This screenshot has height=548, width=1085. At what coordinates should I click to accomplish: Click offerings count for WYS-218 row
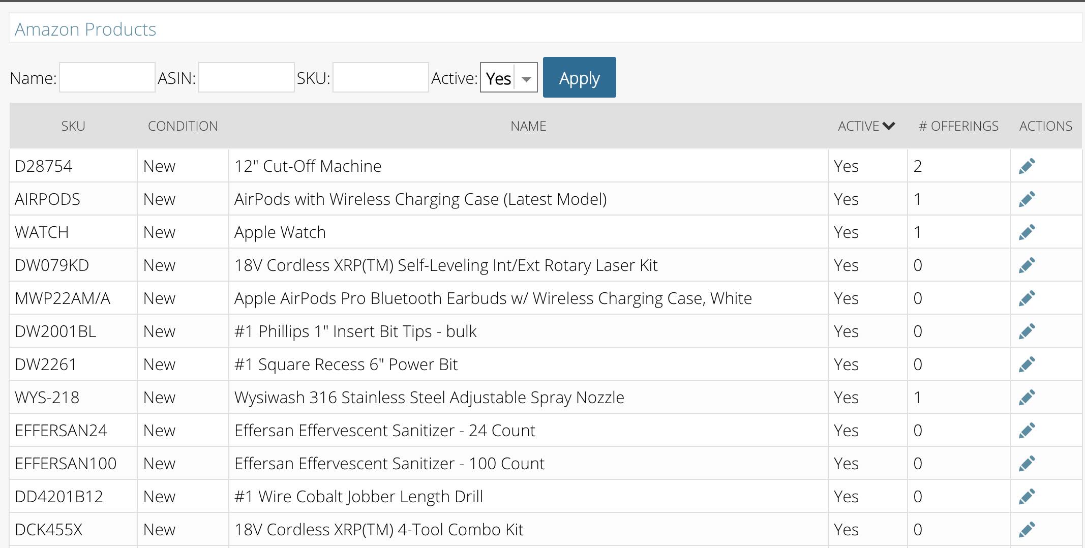click(x=918, y=398)
